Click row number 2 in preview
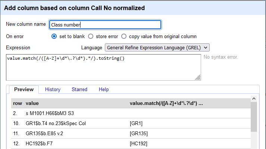 click(15, 113)
